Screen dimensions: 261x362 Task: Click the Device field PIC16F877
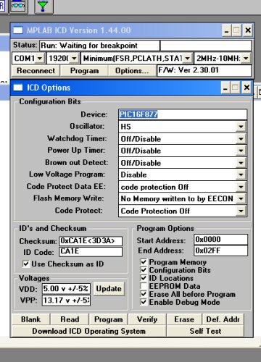pos(183,114)
